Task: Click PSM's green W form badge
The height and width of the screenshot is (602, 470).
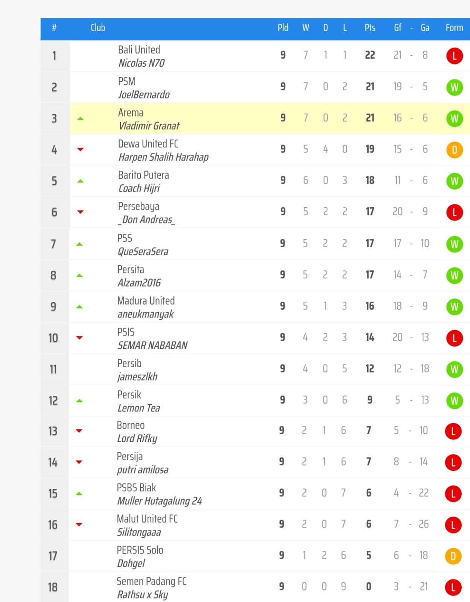Action: click(454, 88)
